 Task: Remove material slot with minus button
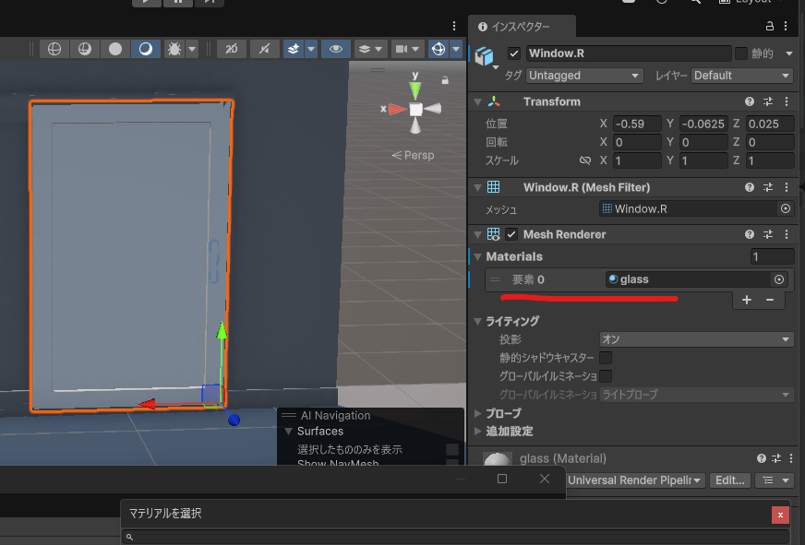[x=770, y=300]
